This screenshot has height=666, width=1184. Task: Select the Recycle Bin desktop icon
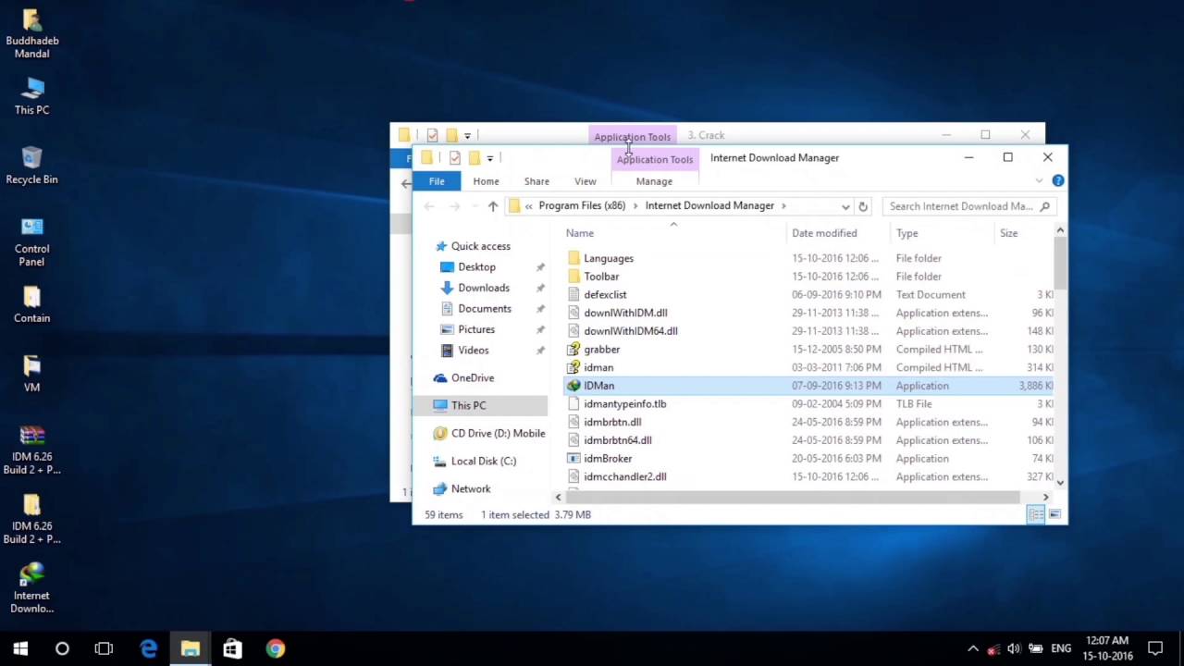(x=31, y=165)
